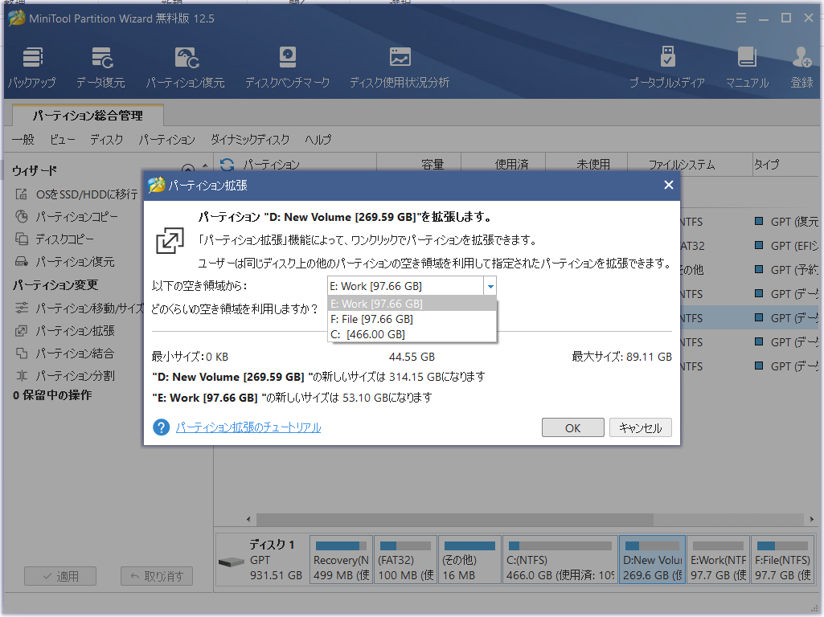The width and height of the screenshot is (824, 617).
Task: Open the バックアップ backup tool
Action: [33, 67]
